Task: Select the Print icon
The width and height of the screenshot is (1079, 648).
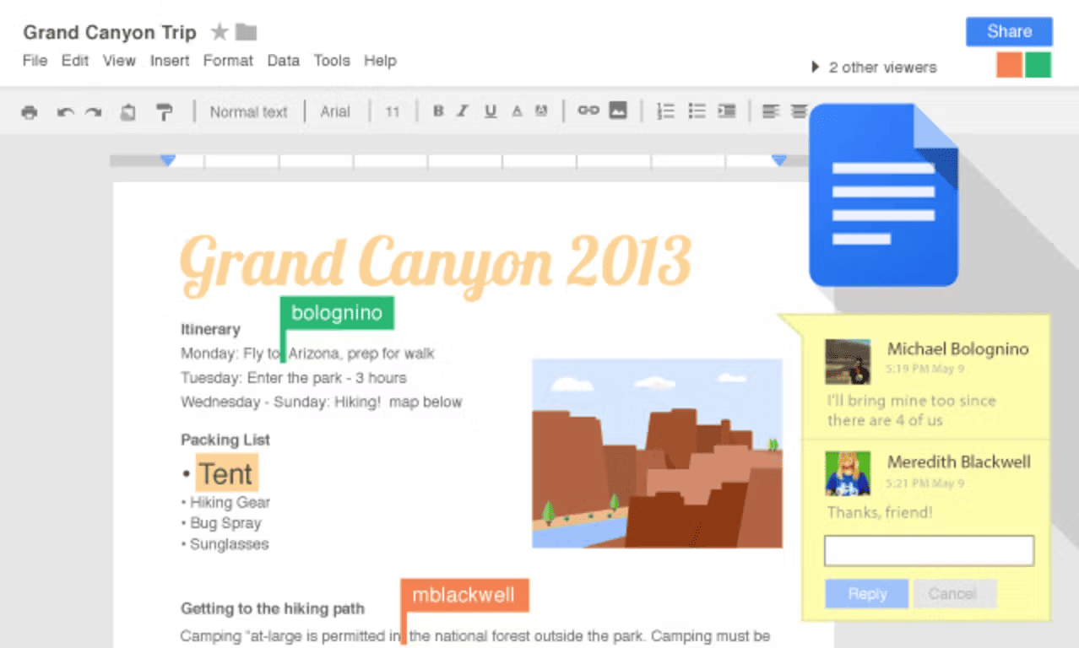Action: coord(29,111)
